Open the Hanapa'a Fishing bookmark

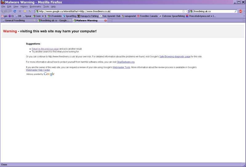point(88,16)
